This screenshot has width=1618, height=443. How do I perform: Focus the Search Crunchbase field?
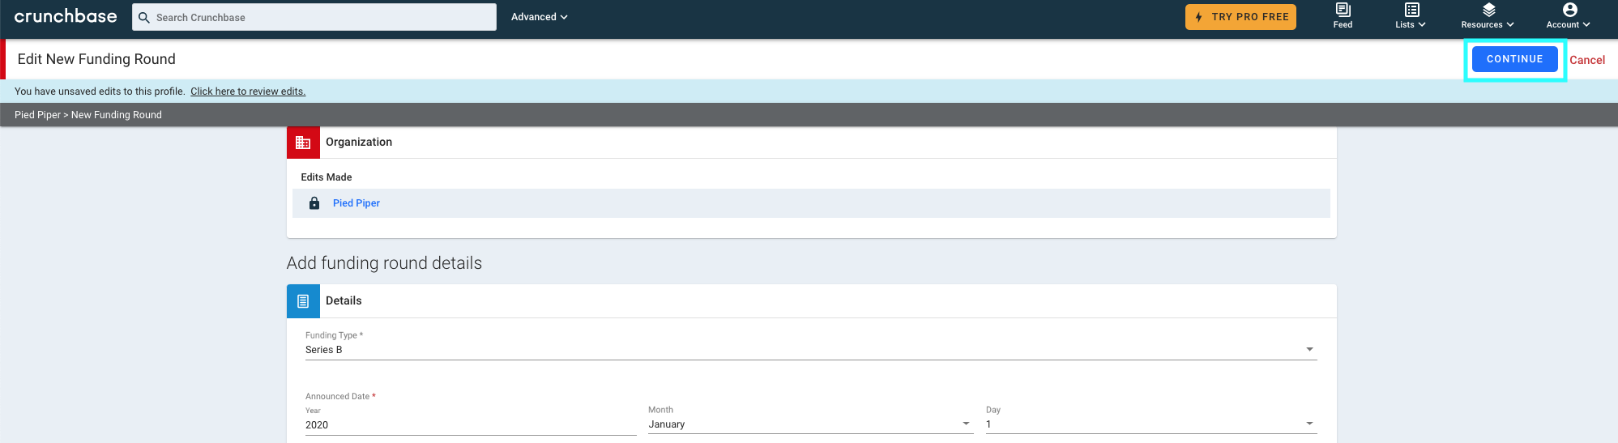tap(314, 17)
